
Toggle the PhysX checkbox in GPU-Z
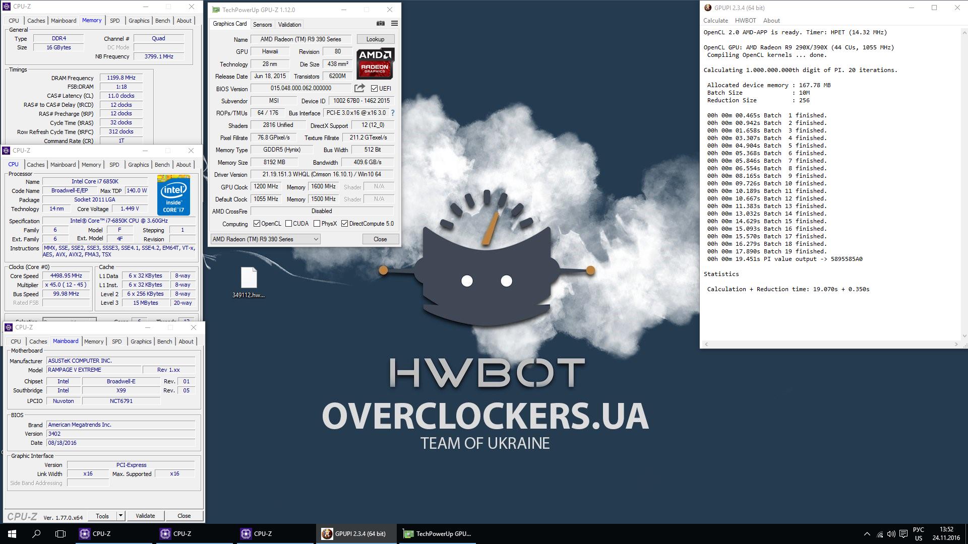point(317,224)
